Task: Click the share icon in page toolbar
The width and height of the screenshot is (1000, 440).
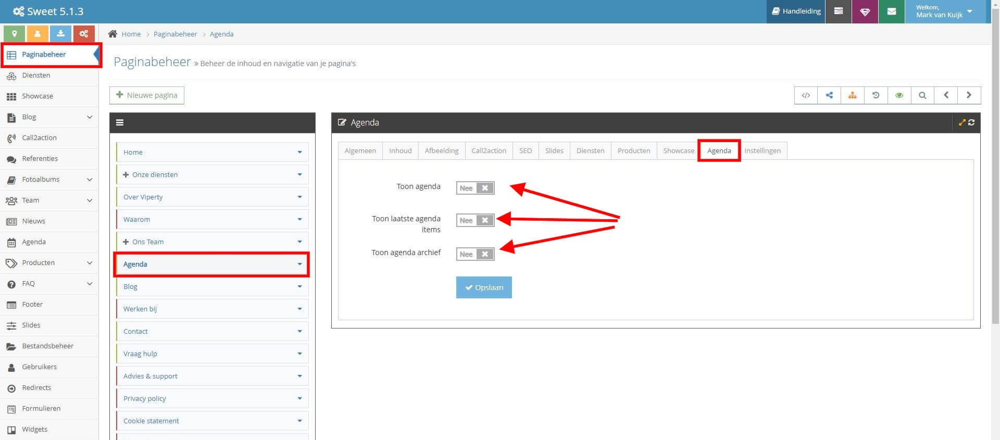Action: (829, 95)
